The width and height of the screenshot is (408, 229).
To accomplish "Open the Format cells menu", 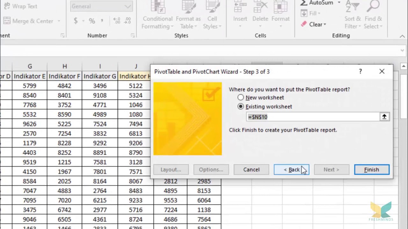I will tap(280, 15).
